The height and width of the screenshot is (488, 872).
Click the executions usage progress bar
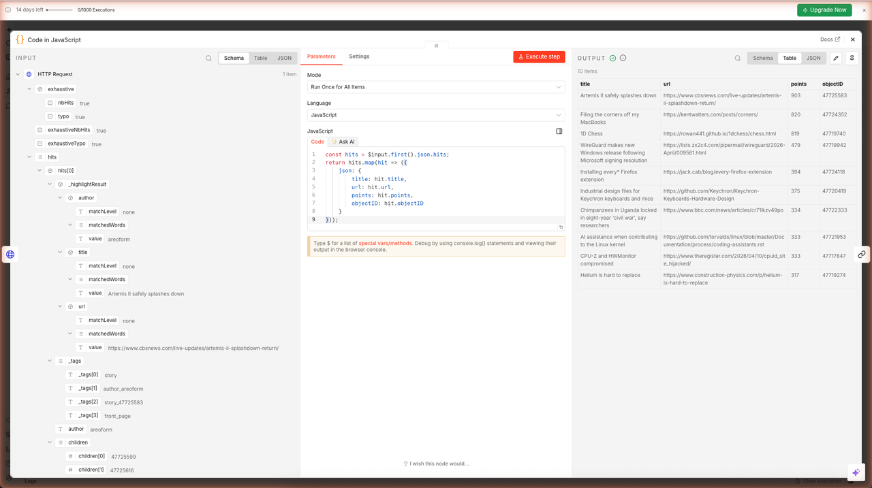coord(59,10)
